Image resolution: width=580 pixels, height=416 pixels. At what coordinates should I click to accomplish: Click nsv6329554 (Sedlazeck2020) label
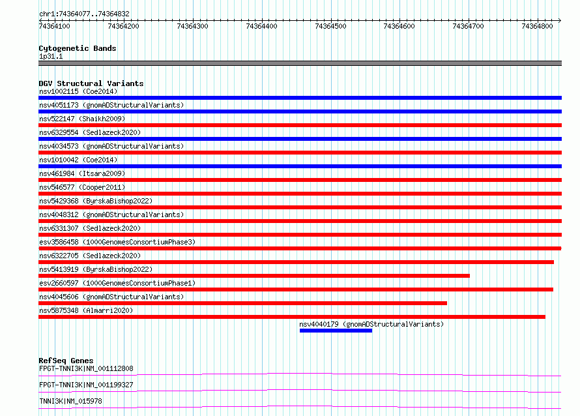90,132
